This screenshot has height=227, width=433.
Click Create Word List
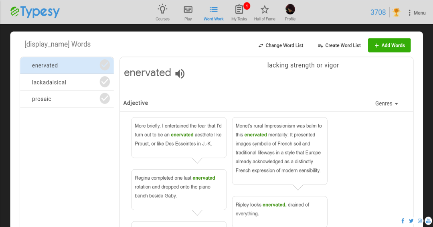[x=339, y=45]
